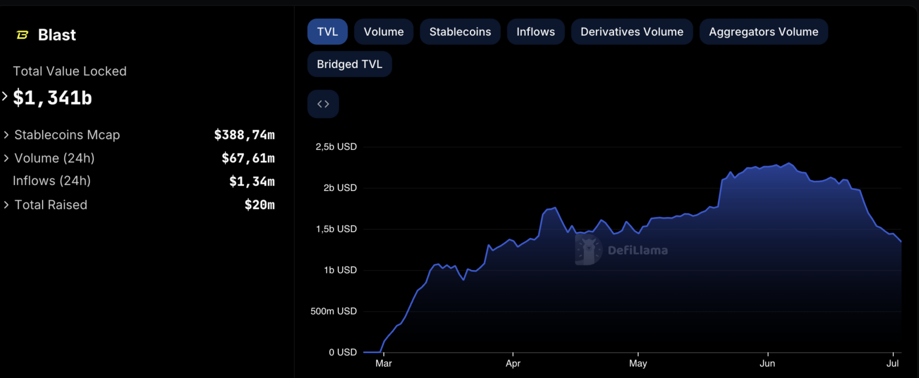The image size is (919, 378).
Task: Click the Inflows (24h) label
Action: [x=52, y=180]
